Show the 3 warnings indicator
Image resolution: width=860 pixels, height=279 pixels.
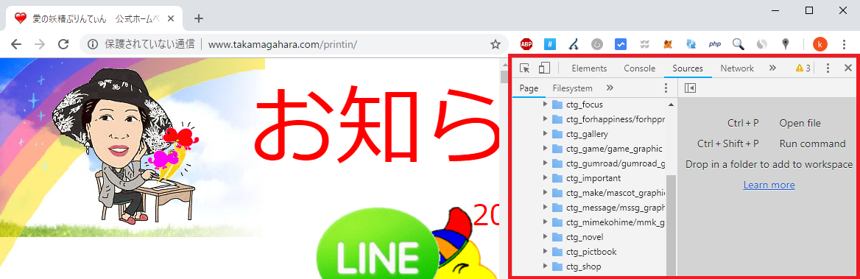coord(803,68)
